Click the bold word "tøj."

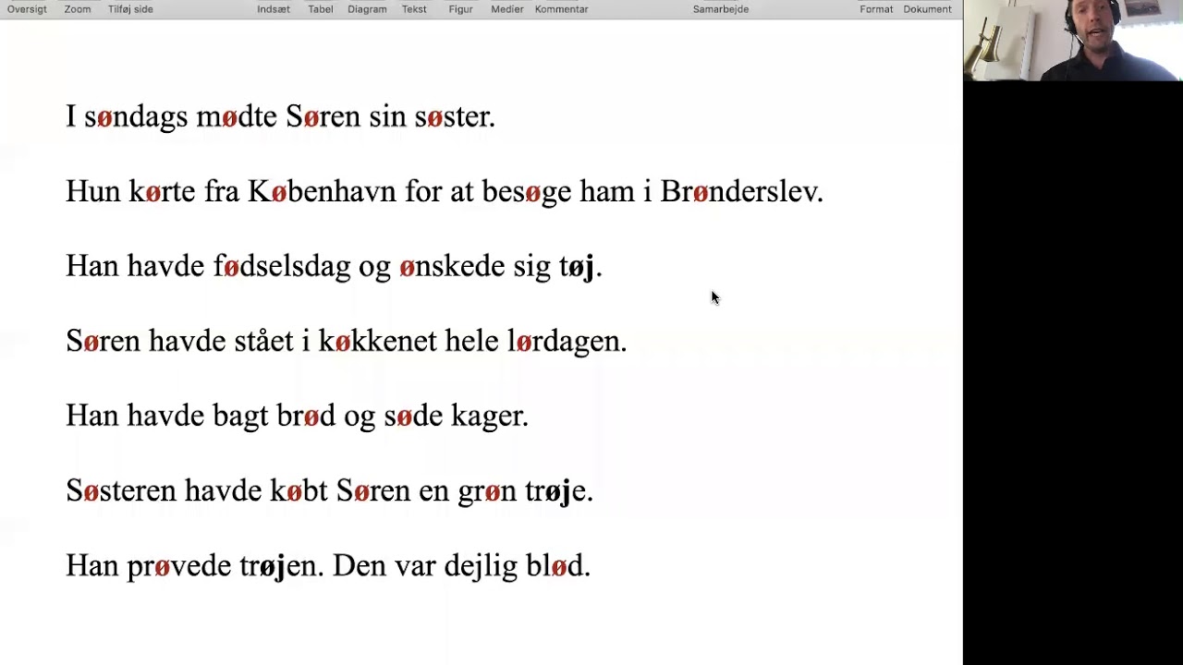[x=580, y=269]
